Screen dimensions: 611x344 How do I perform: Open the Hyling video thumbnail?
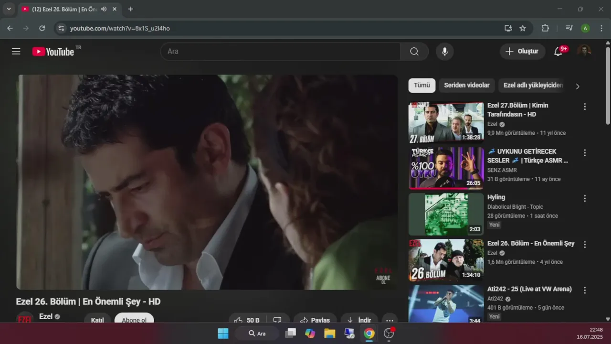(x=446, y=214)
